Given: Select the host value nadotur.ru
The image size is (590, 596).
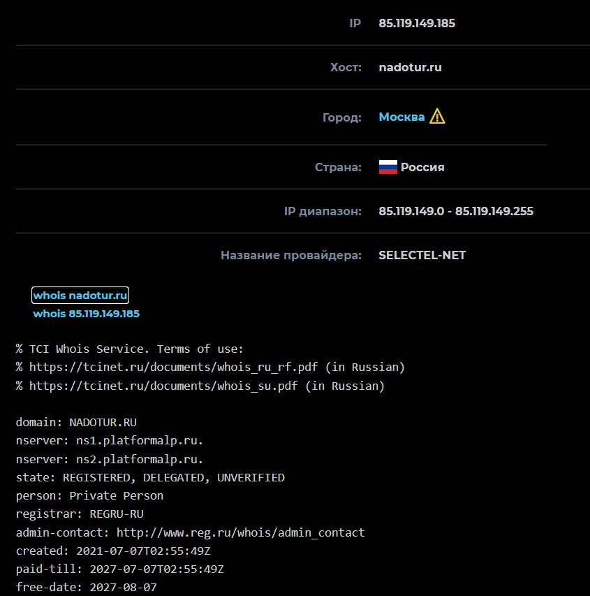Looking at the screenshot, I should coord(411,67).
